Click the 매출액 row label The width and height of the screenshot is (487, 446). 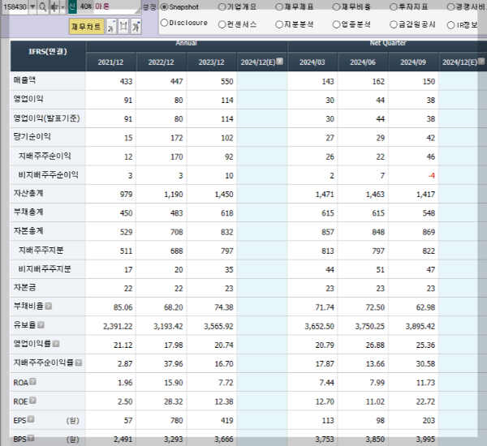[24, 80]
